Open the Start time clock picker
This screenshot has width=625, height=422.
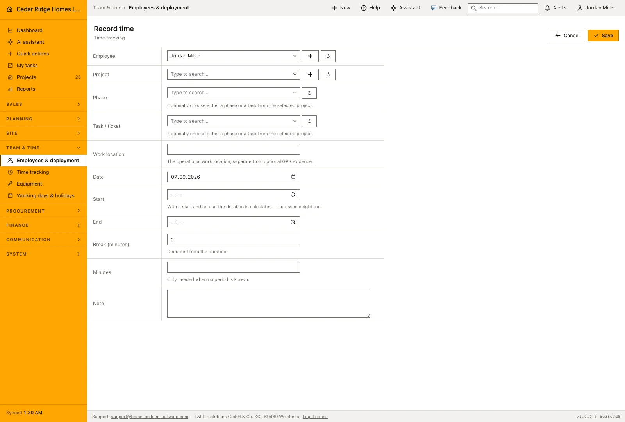tap(293, 195)
